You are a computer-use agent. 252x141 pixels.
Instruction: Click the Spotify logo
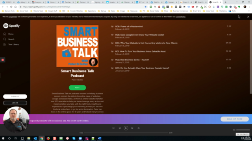tap(11, 26)
